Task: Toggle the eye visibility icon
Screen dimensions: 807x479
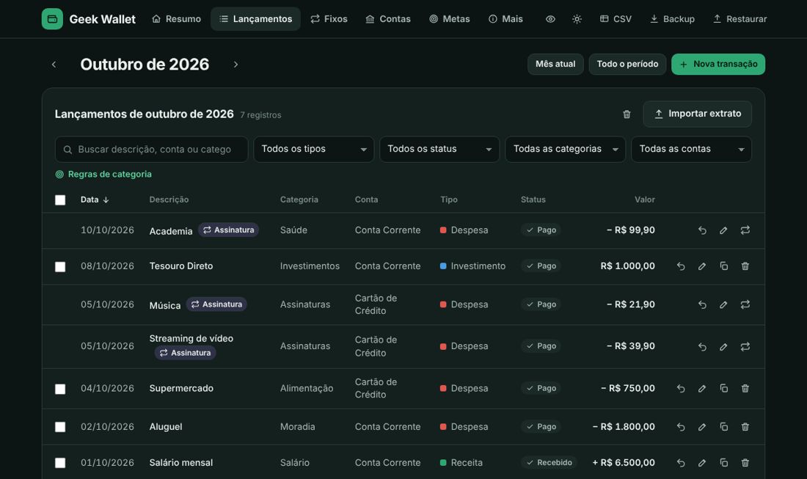Action: click(550, 19)
